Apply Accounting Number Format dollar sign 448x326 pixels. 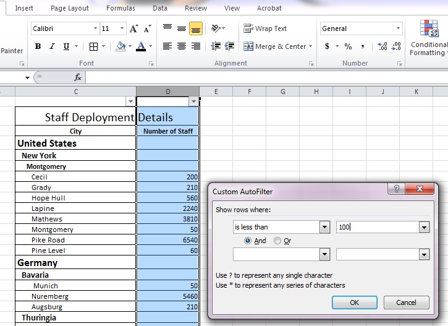tap(327, 46)
